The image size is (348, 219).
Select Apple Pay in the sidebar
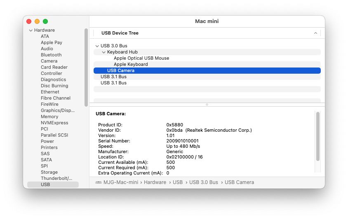[52, 42]
